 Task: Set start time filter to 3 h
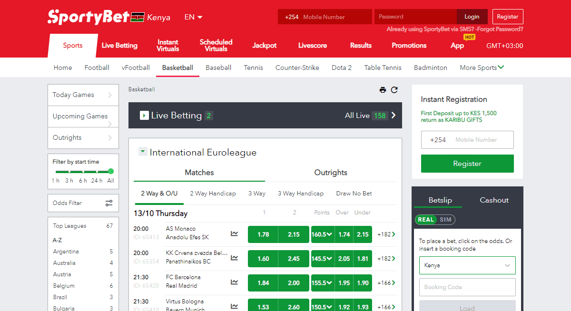69,181
